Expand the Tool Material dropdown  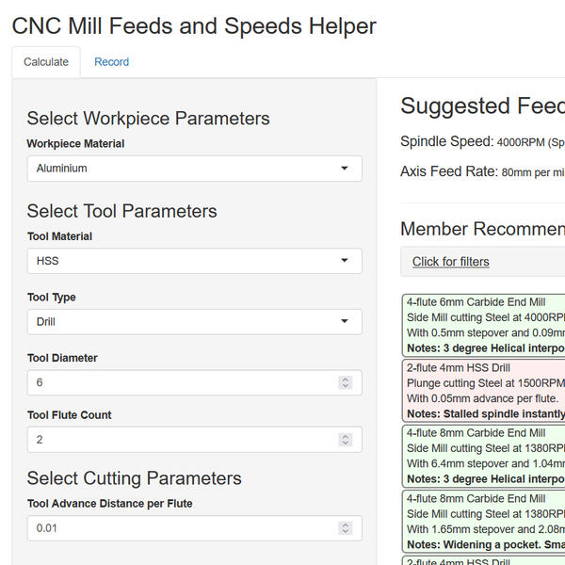tap(194, 261)
